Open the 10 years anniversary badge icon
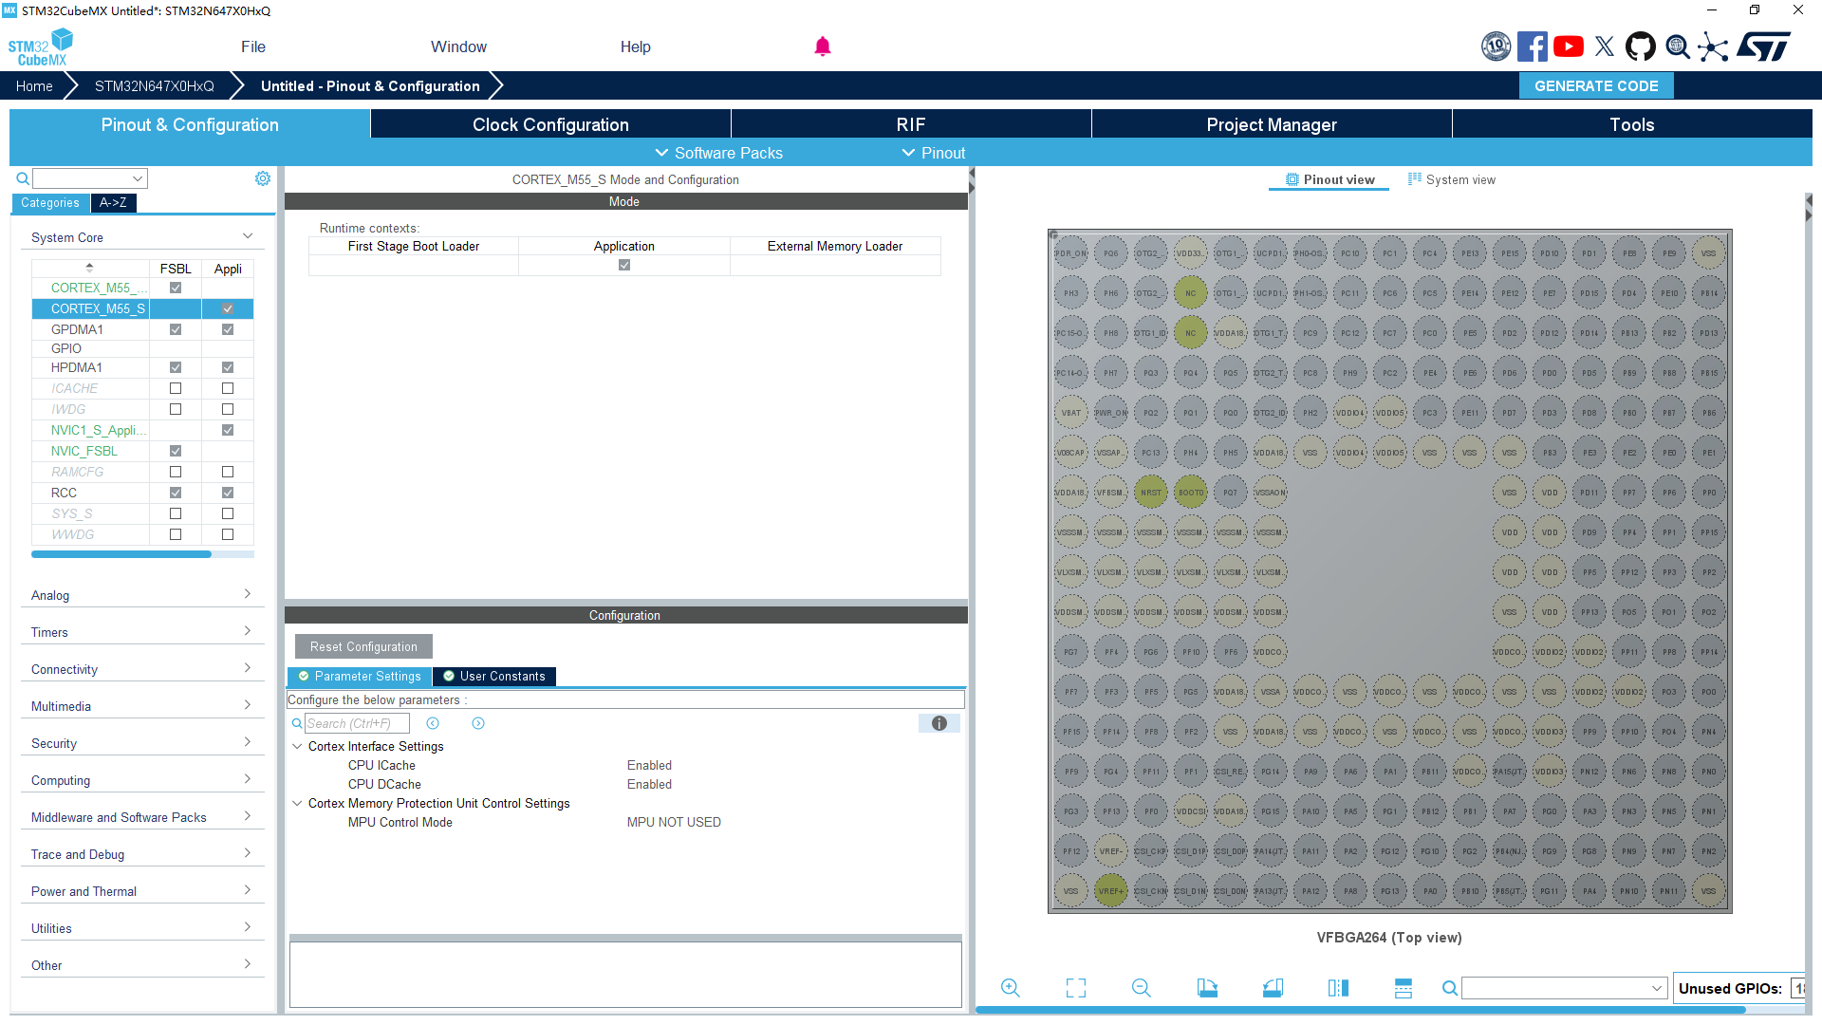Image resolution: width=1822 pixels, height=1025 pixels. click(1496, 47)
